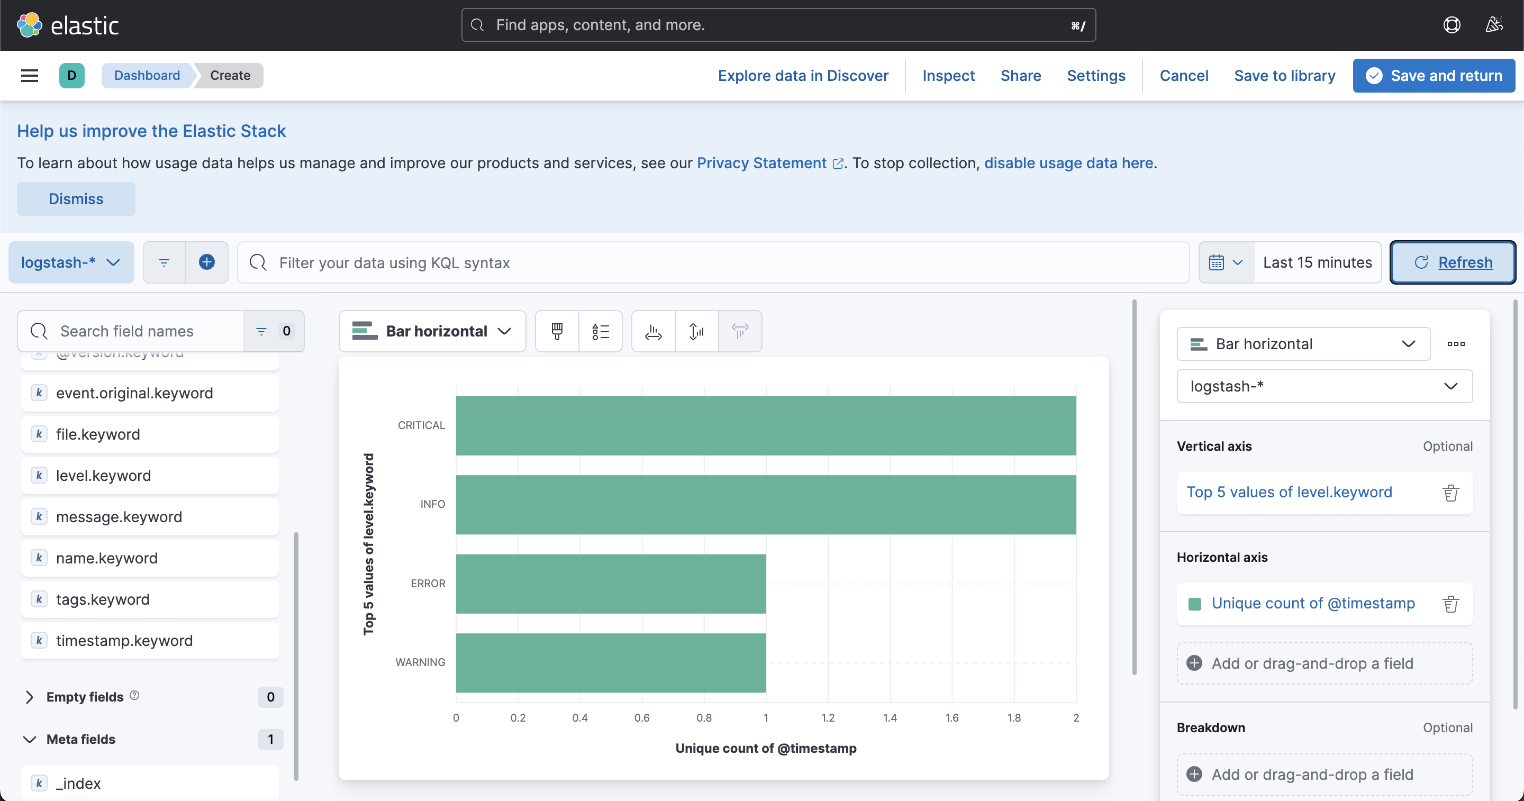The image size is (1524, 801).
Task: Focus the Find apps global search box
Action: [778, 25]
